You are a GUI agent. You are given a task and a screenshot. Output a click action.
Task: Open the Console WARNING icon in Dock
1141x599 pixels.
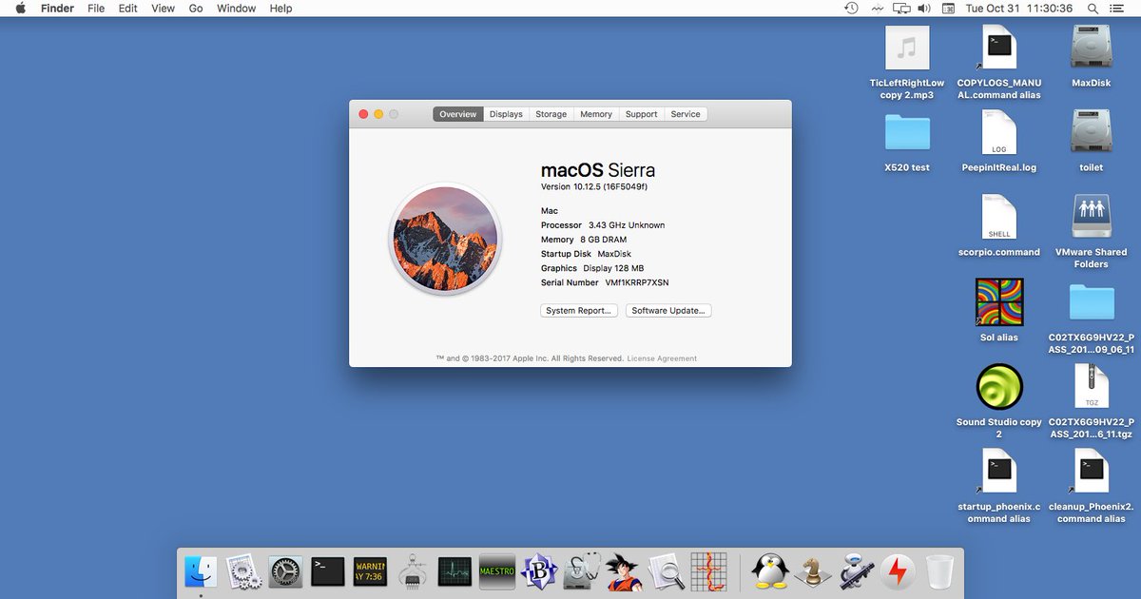tap(370, 571)
